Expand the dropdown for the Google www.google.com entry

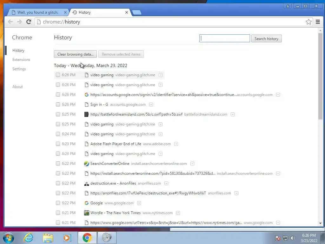click(139, 203)
